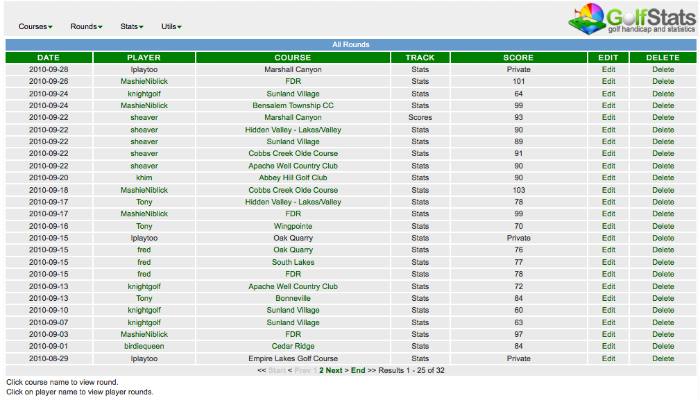
Task: Delete the 2010-09-28 Marshall Canyon round
Action: click(x=663, y=69)
